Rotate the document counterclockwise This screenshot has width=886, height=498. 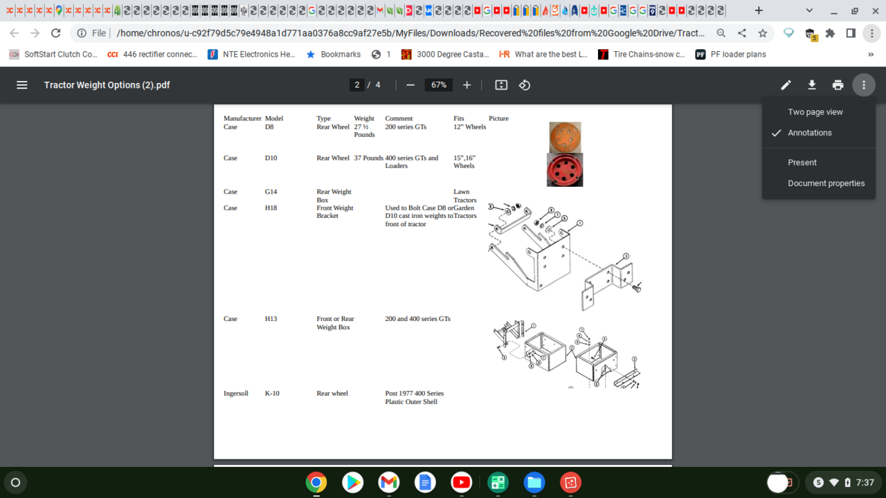tap(525, 85)
